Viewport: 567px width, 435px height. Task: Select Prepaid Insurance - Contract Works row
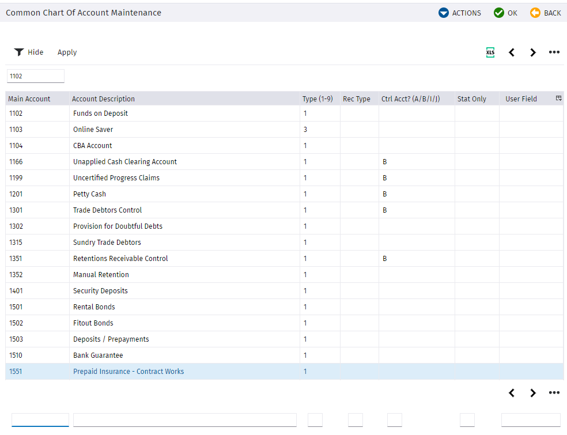click(284, 372)
